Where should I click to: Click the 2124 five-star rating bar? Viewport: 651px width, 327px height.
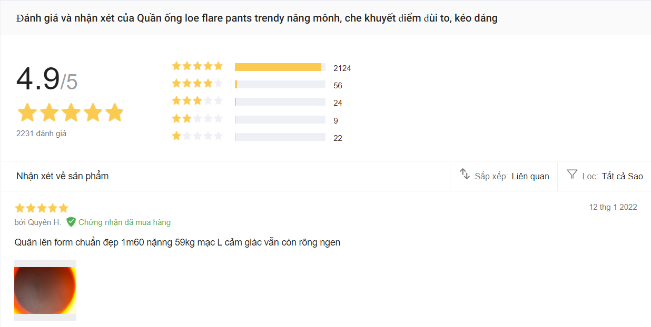(280, 67)
